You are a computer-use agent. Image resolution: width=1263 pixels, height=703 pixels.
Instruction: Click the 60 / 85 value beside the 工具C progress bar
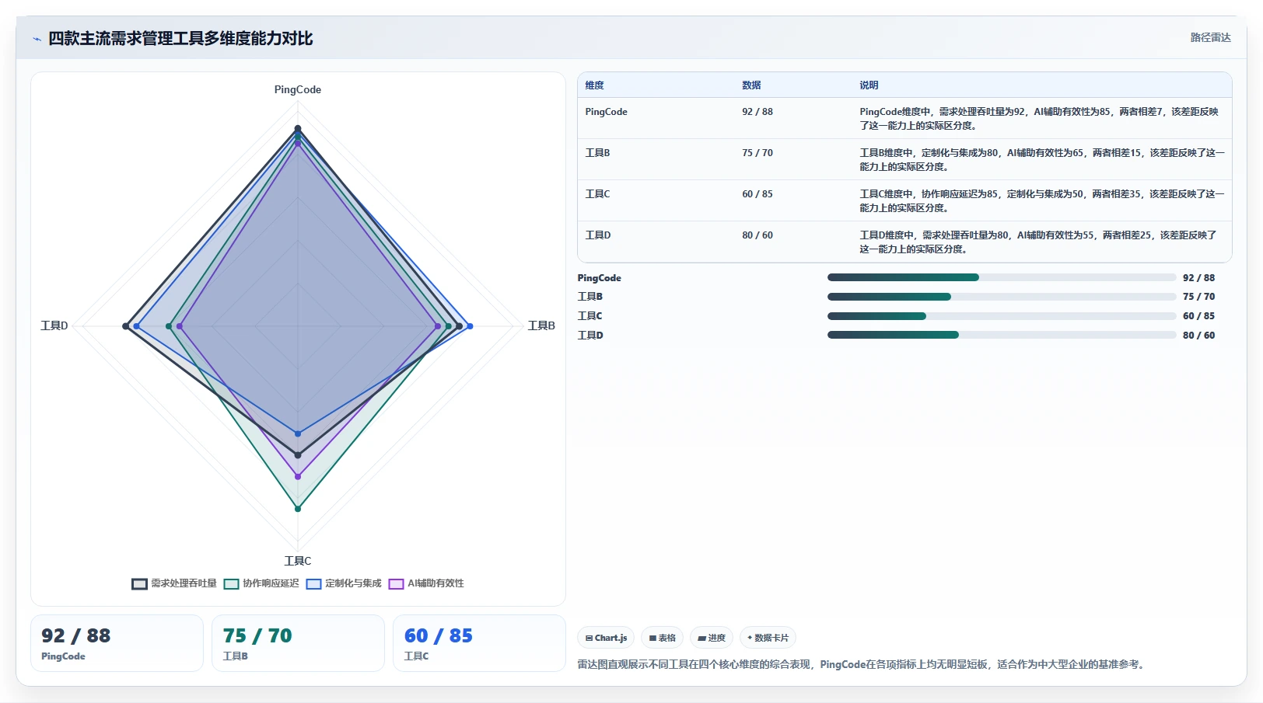[1198, 316]
